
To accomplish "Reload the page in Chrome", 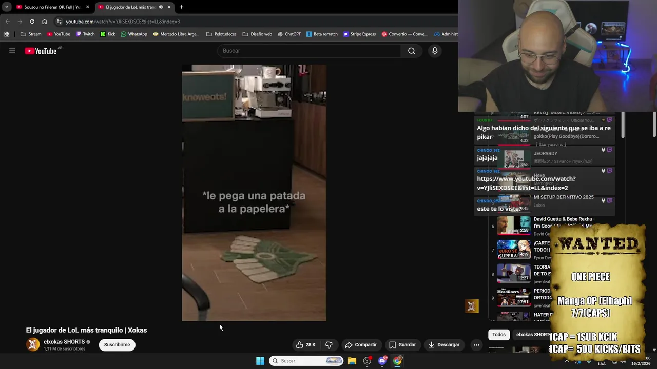I will pyautogui.click(x=32, y=22).
